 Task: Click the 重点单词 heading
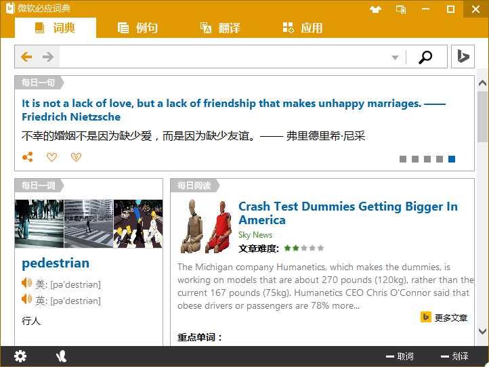click(x=200, y=337)
